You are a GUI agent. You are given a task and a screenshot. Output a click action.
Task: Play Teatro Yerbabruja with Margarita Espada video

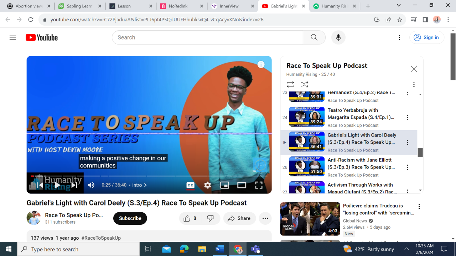[x=349, y=117]
